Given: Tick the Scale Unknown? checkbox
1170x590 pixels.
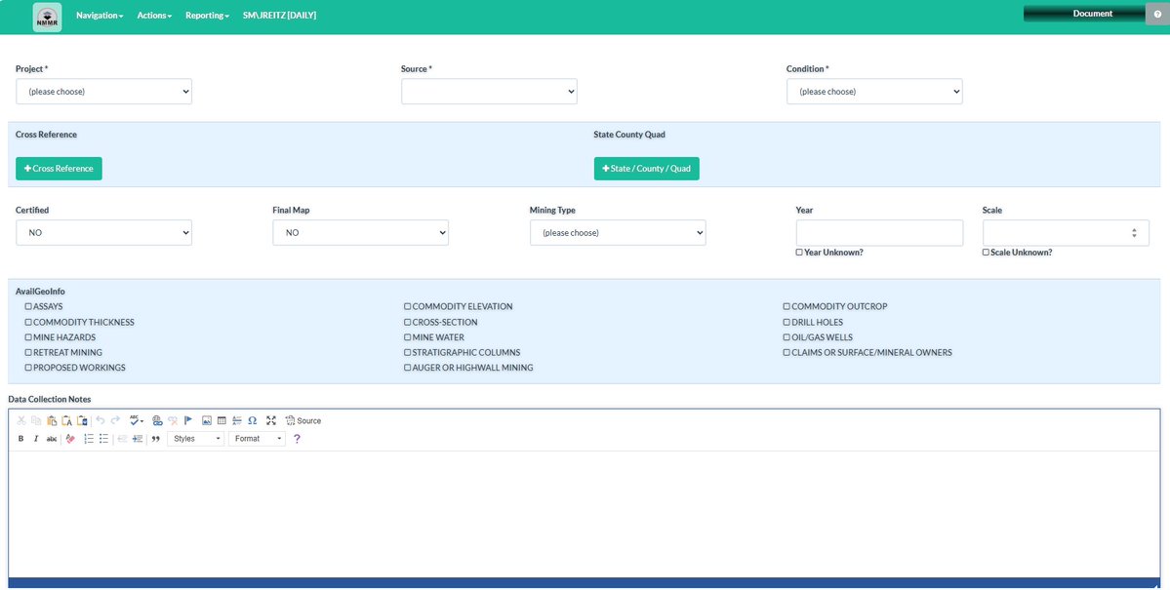Looking at the screenshot, I should pos(986,253).
